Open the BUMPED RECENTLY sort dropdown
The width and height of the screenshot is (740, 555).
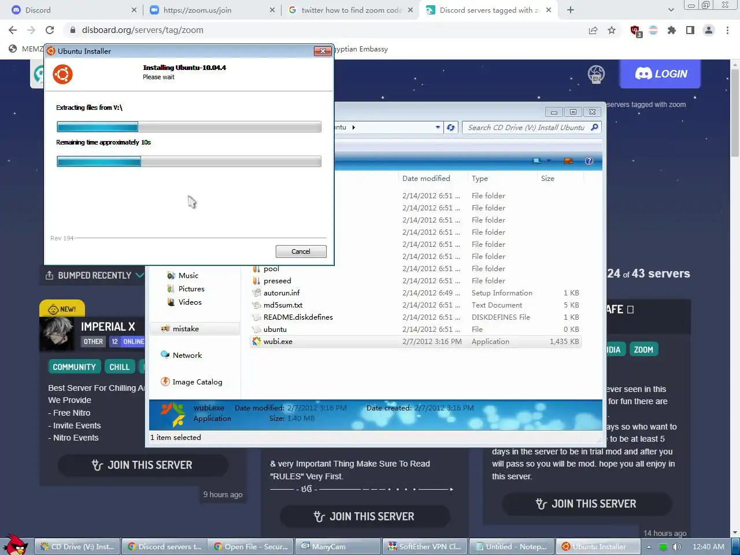point(95,275)
